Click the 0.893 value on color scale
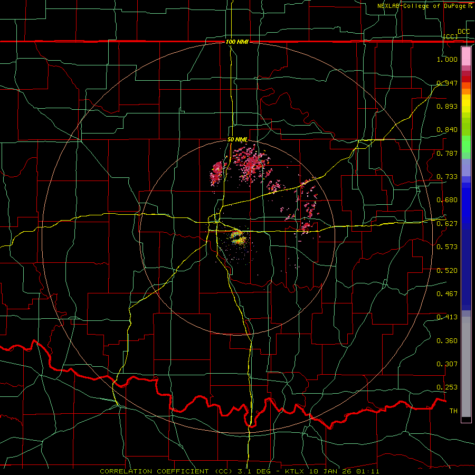Image resolution: width=475 pixels, height=475 pixels. (447, 106)
